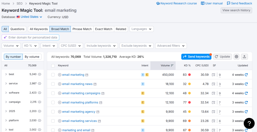
Task: Add 'email marketing services' with plus icon
Action: coord(60,121)
